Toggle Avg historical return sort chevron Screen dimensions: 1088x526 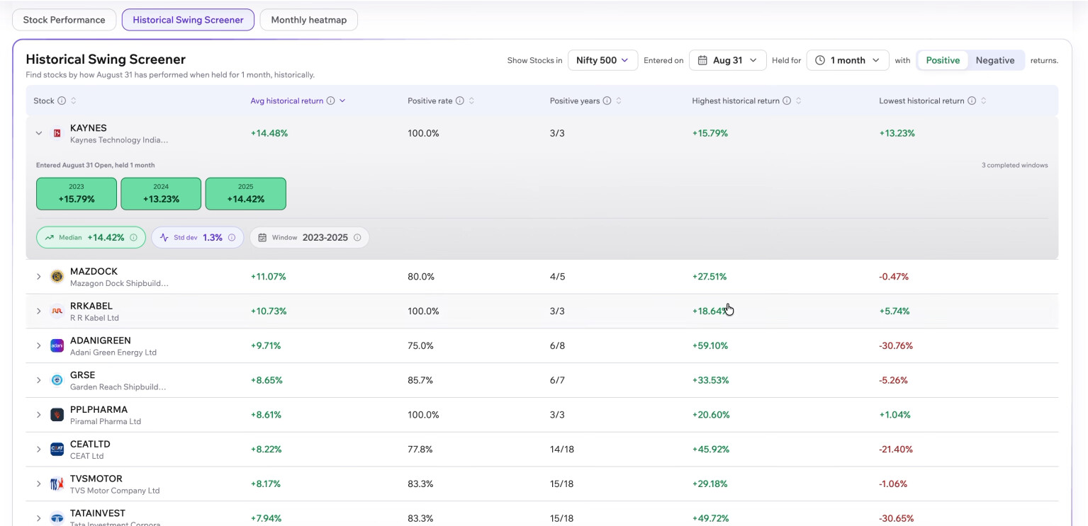(x=342, y=101)
